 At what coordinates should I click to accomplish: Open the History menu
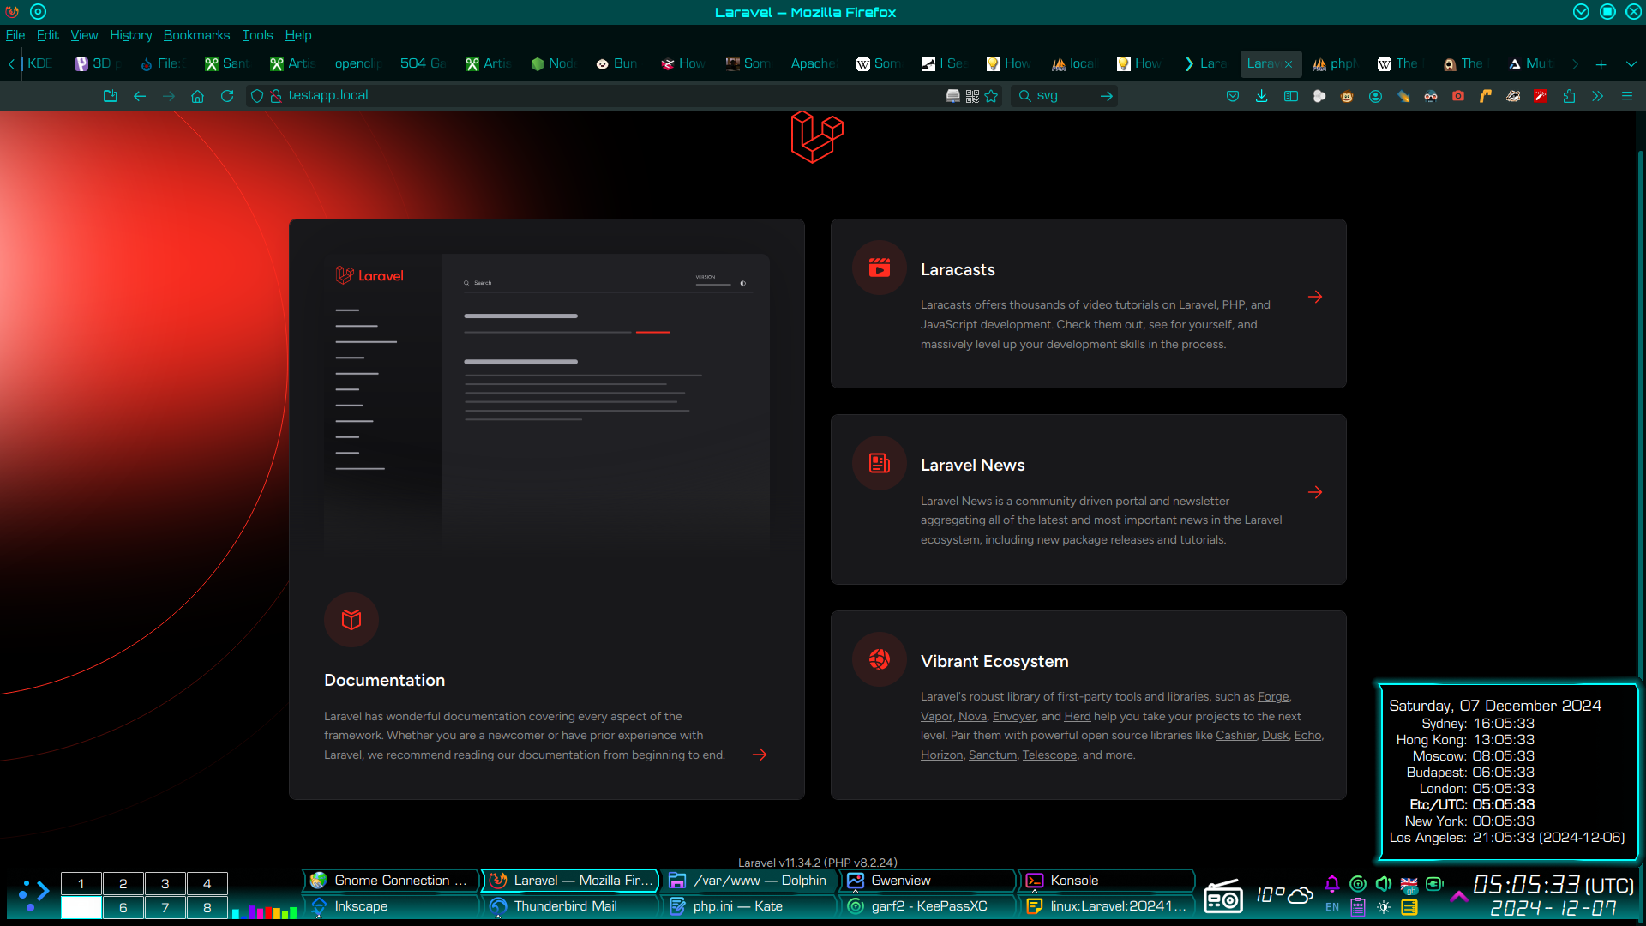click(130, 35)
